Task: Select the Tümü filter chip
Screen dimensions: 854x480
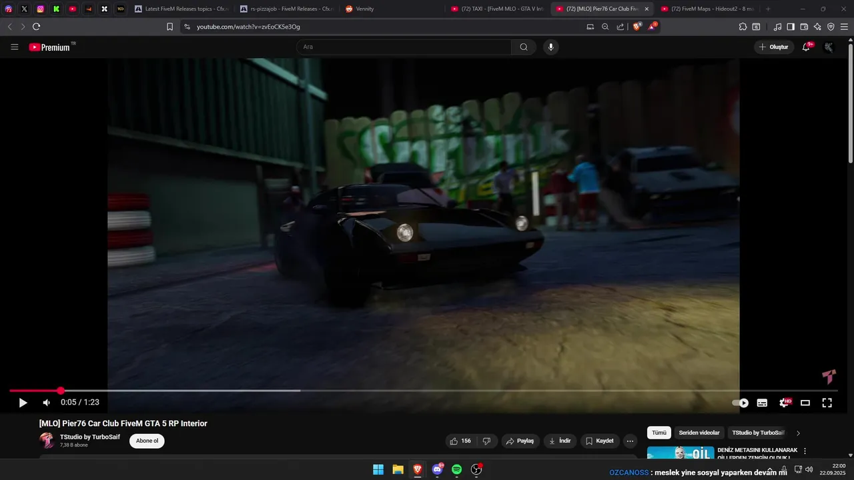Action: 659,433
